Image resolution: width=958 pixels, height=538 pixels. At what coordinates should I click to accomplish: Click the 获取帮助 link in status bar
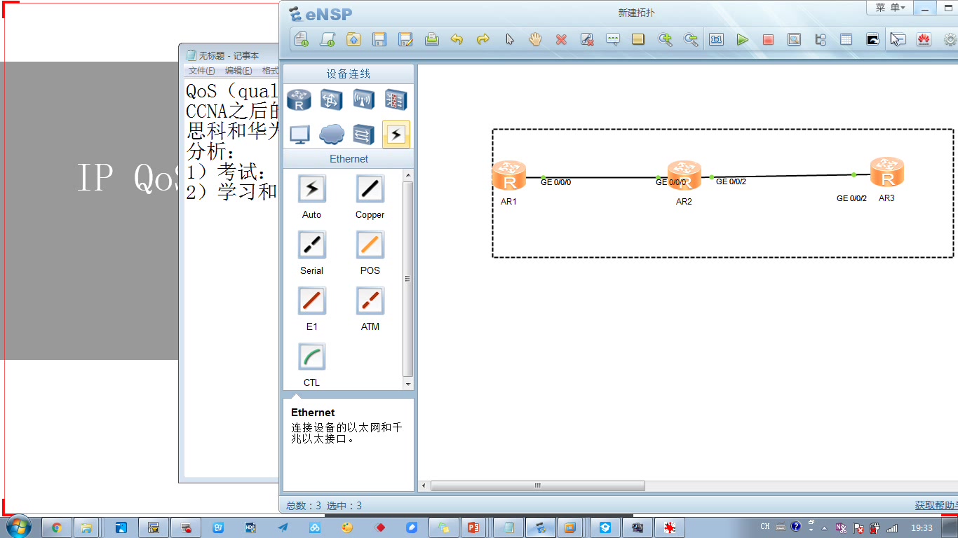(936, 505)
